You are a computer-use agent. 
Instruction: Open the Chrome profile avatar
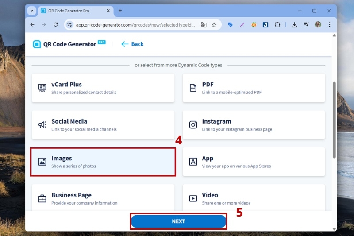pos(318,24)
